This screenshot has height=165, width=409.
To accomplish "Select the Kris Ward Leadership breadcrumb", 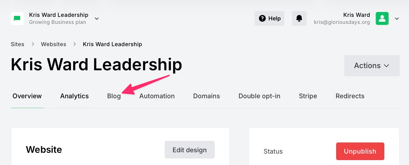I will coord(112,44).
